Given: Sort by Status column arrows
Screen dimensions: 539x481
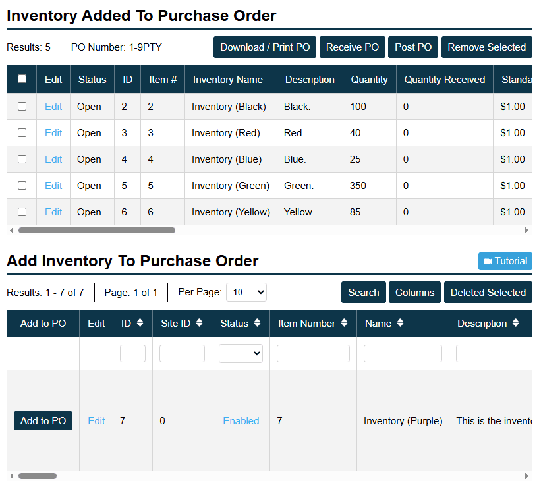Looking at the screenshot, I should click(257, 323).
